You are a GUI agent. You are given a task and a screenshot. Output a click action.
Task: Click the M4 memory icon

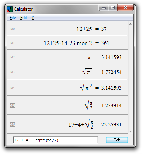pyautogui.click(x=12, y=88)
